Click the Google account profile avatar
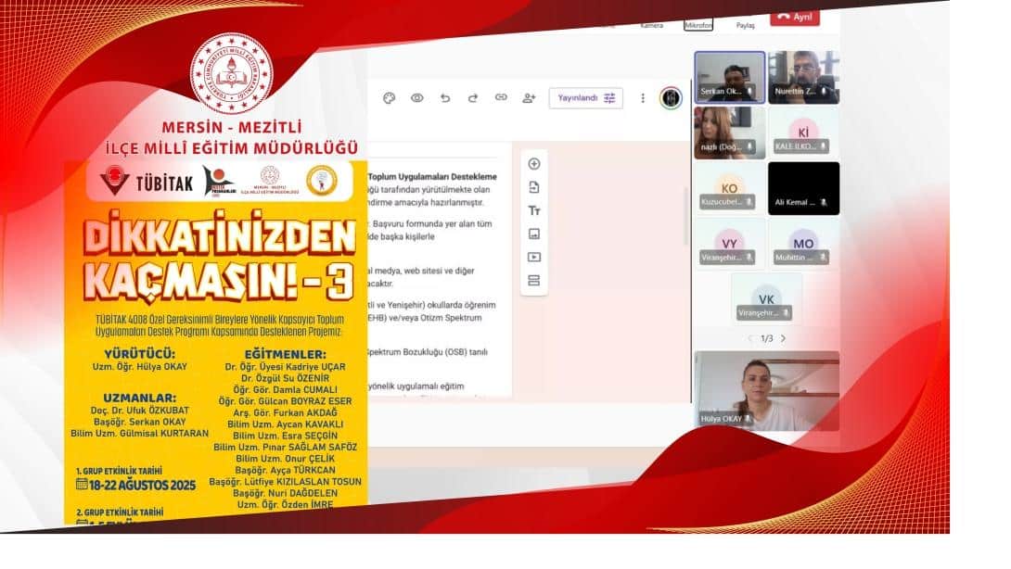1011x569 pixels. click(672, 98)
